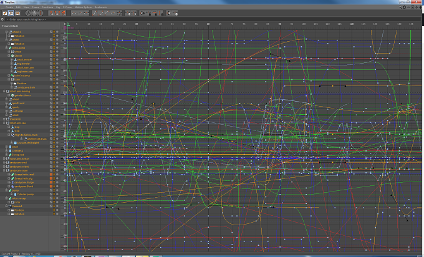The width and height of the screenshot is (424, 257).
Task: Select the Sweep.rod tree item
Action: pyautogui.click(x=18, y=155)
